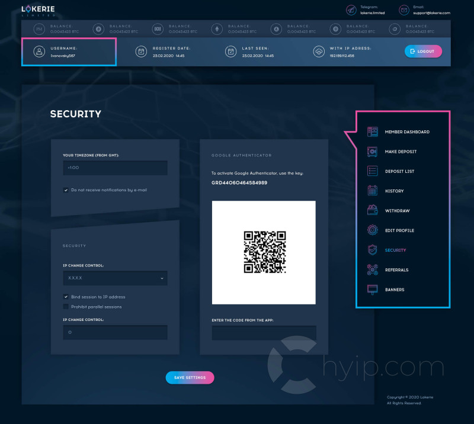The height and width of the screenshot is (424, 474).
Task: Click the calendar icon beside Register Date
Action: click(141, 52)
